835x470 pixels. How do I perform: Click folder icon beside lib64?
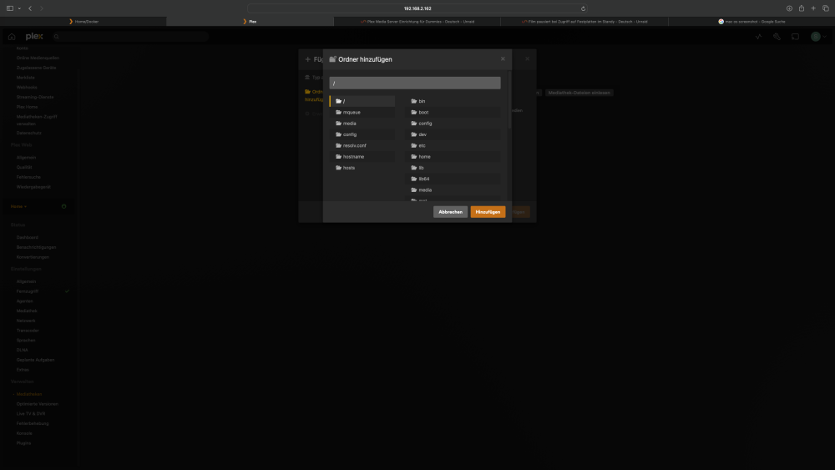coord(414,179)
